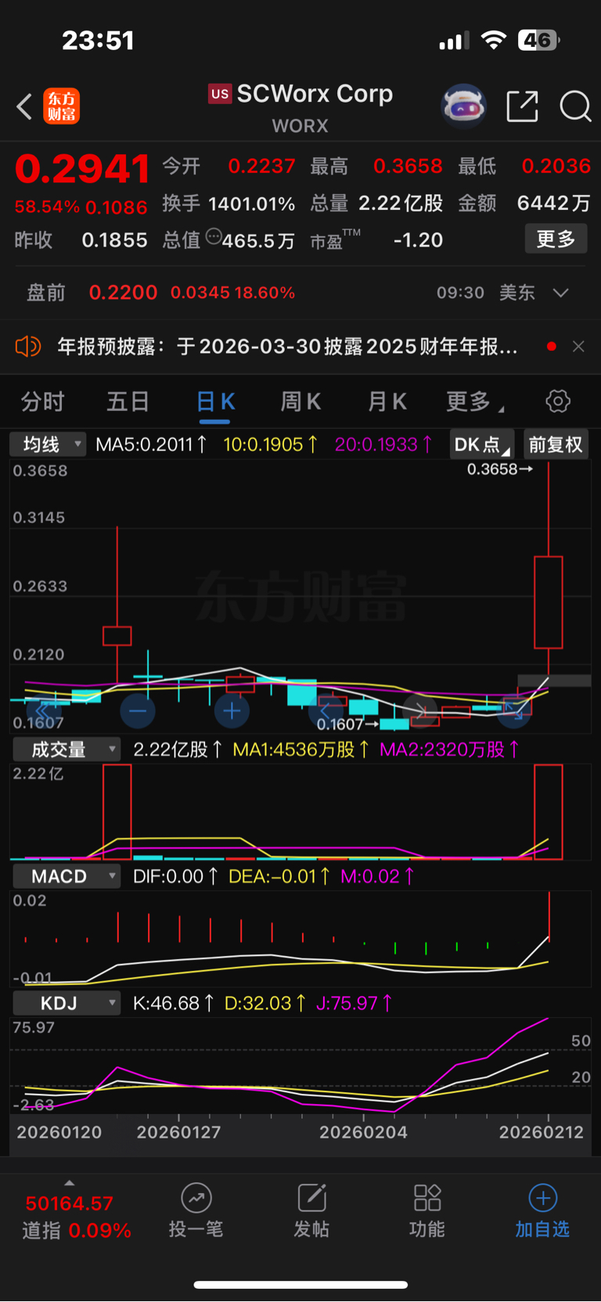The height and width of the screenshot is (1302, 601).
Task: Open the robot assistant avatar
Action: [x=463, y=106]
